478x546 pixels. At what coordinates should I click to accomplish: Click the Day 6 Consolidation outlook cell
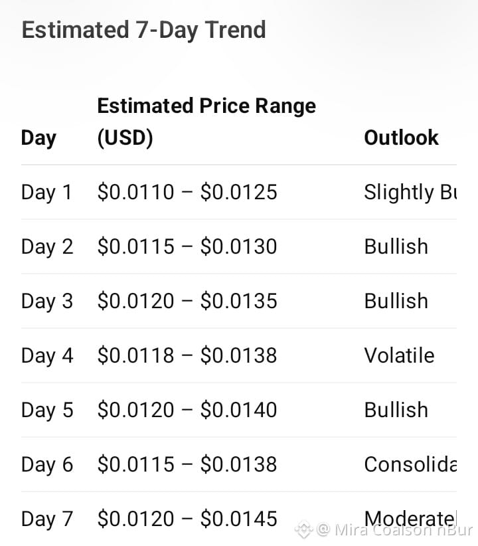[410, 464]
